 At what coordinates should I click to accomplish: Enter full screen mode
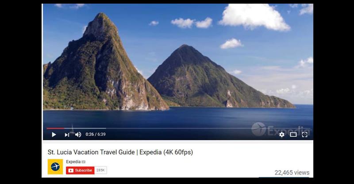click(x=305, y=134)
